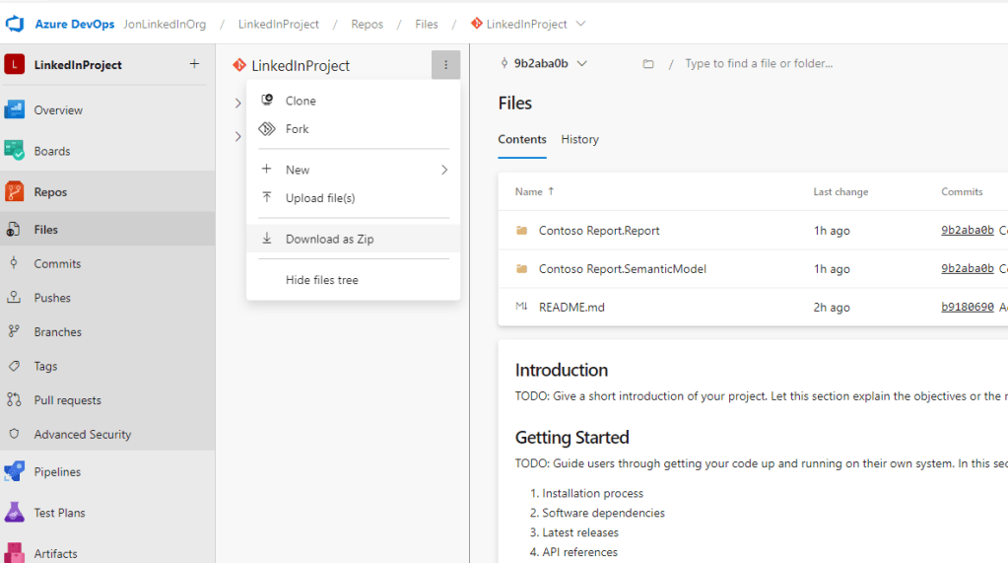Open Artifacts in the left sidebar
This screenshot has height=563, width=1008.
click(x=55, y=553)
